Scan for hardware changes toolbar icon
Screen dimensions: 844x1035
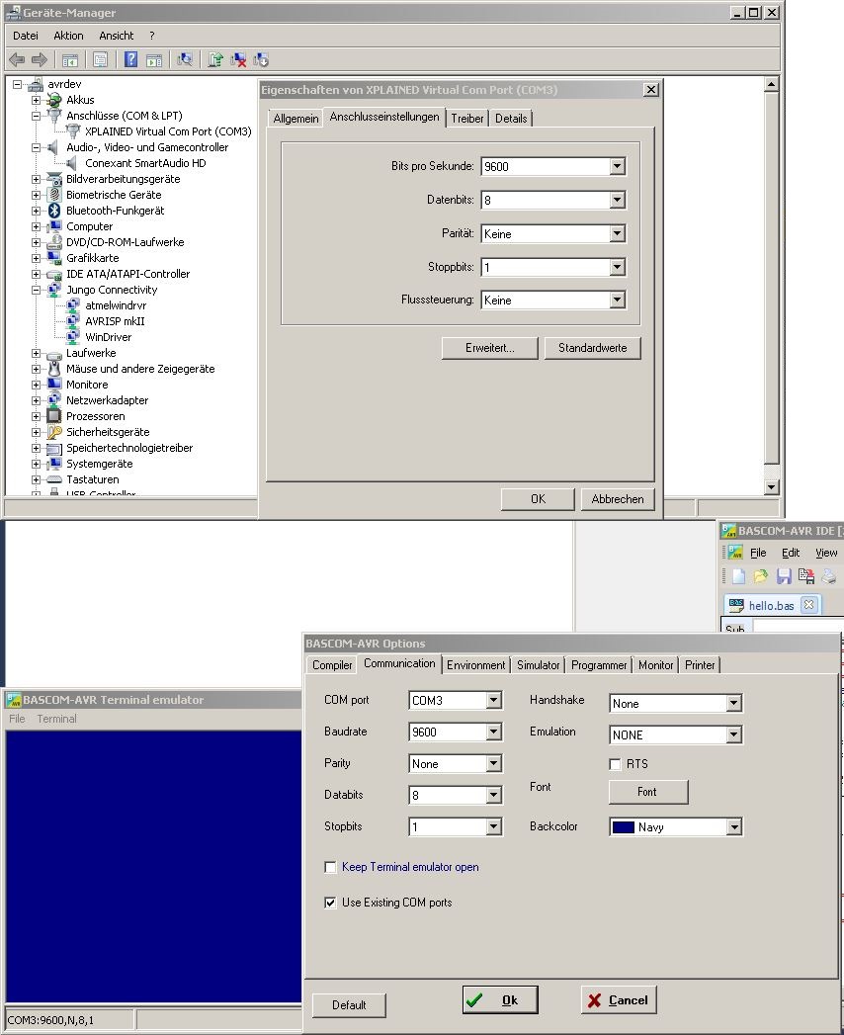pos(185,59)
